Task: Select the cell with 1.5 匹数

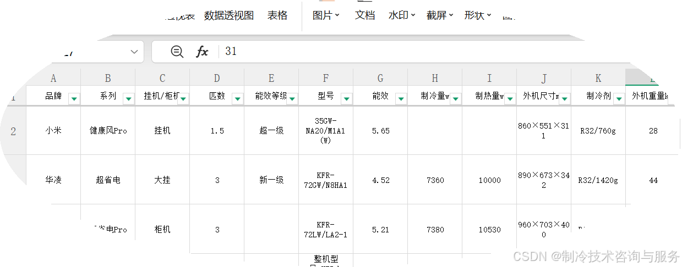Action: pyautogui.click(x=217, y=131)
